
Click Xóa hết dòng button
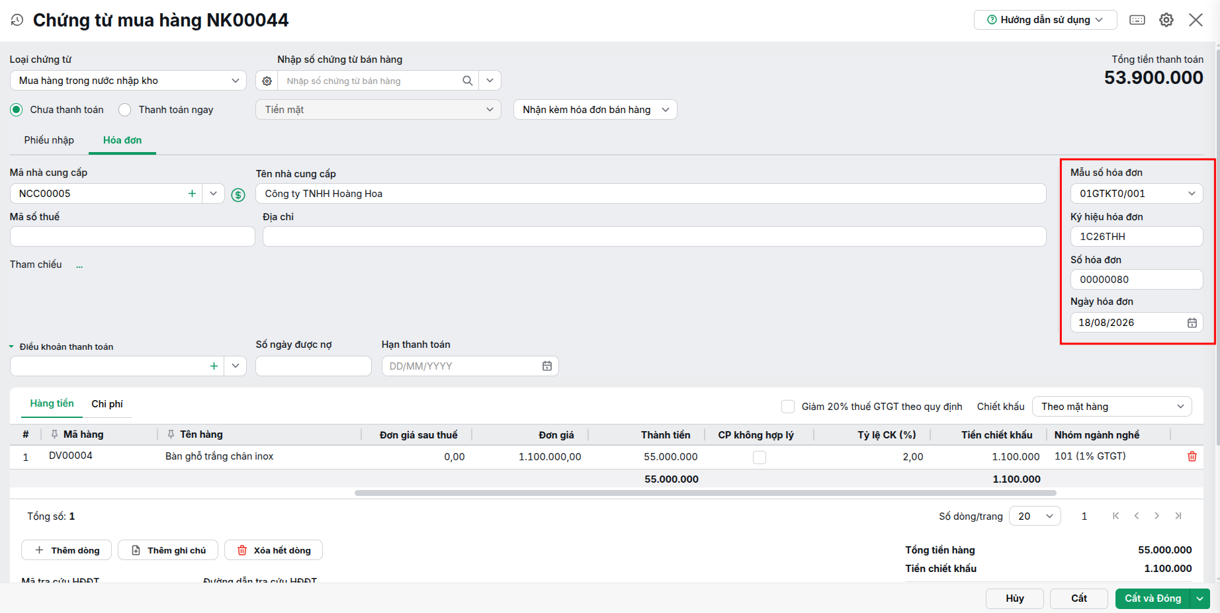point(273,550)
